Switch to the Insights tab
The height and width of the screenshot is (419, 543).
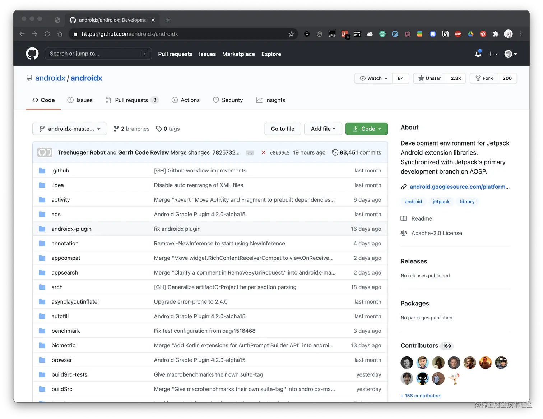tap(270, 100)
